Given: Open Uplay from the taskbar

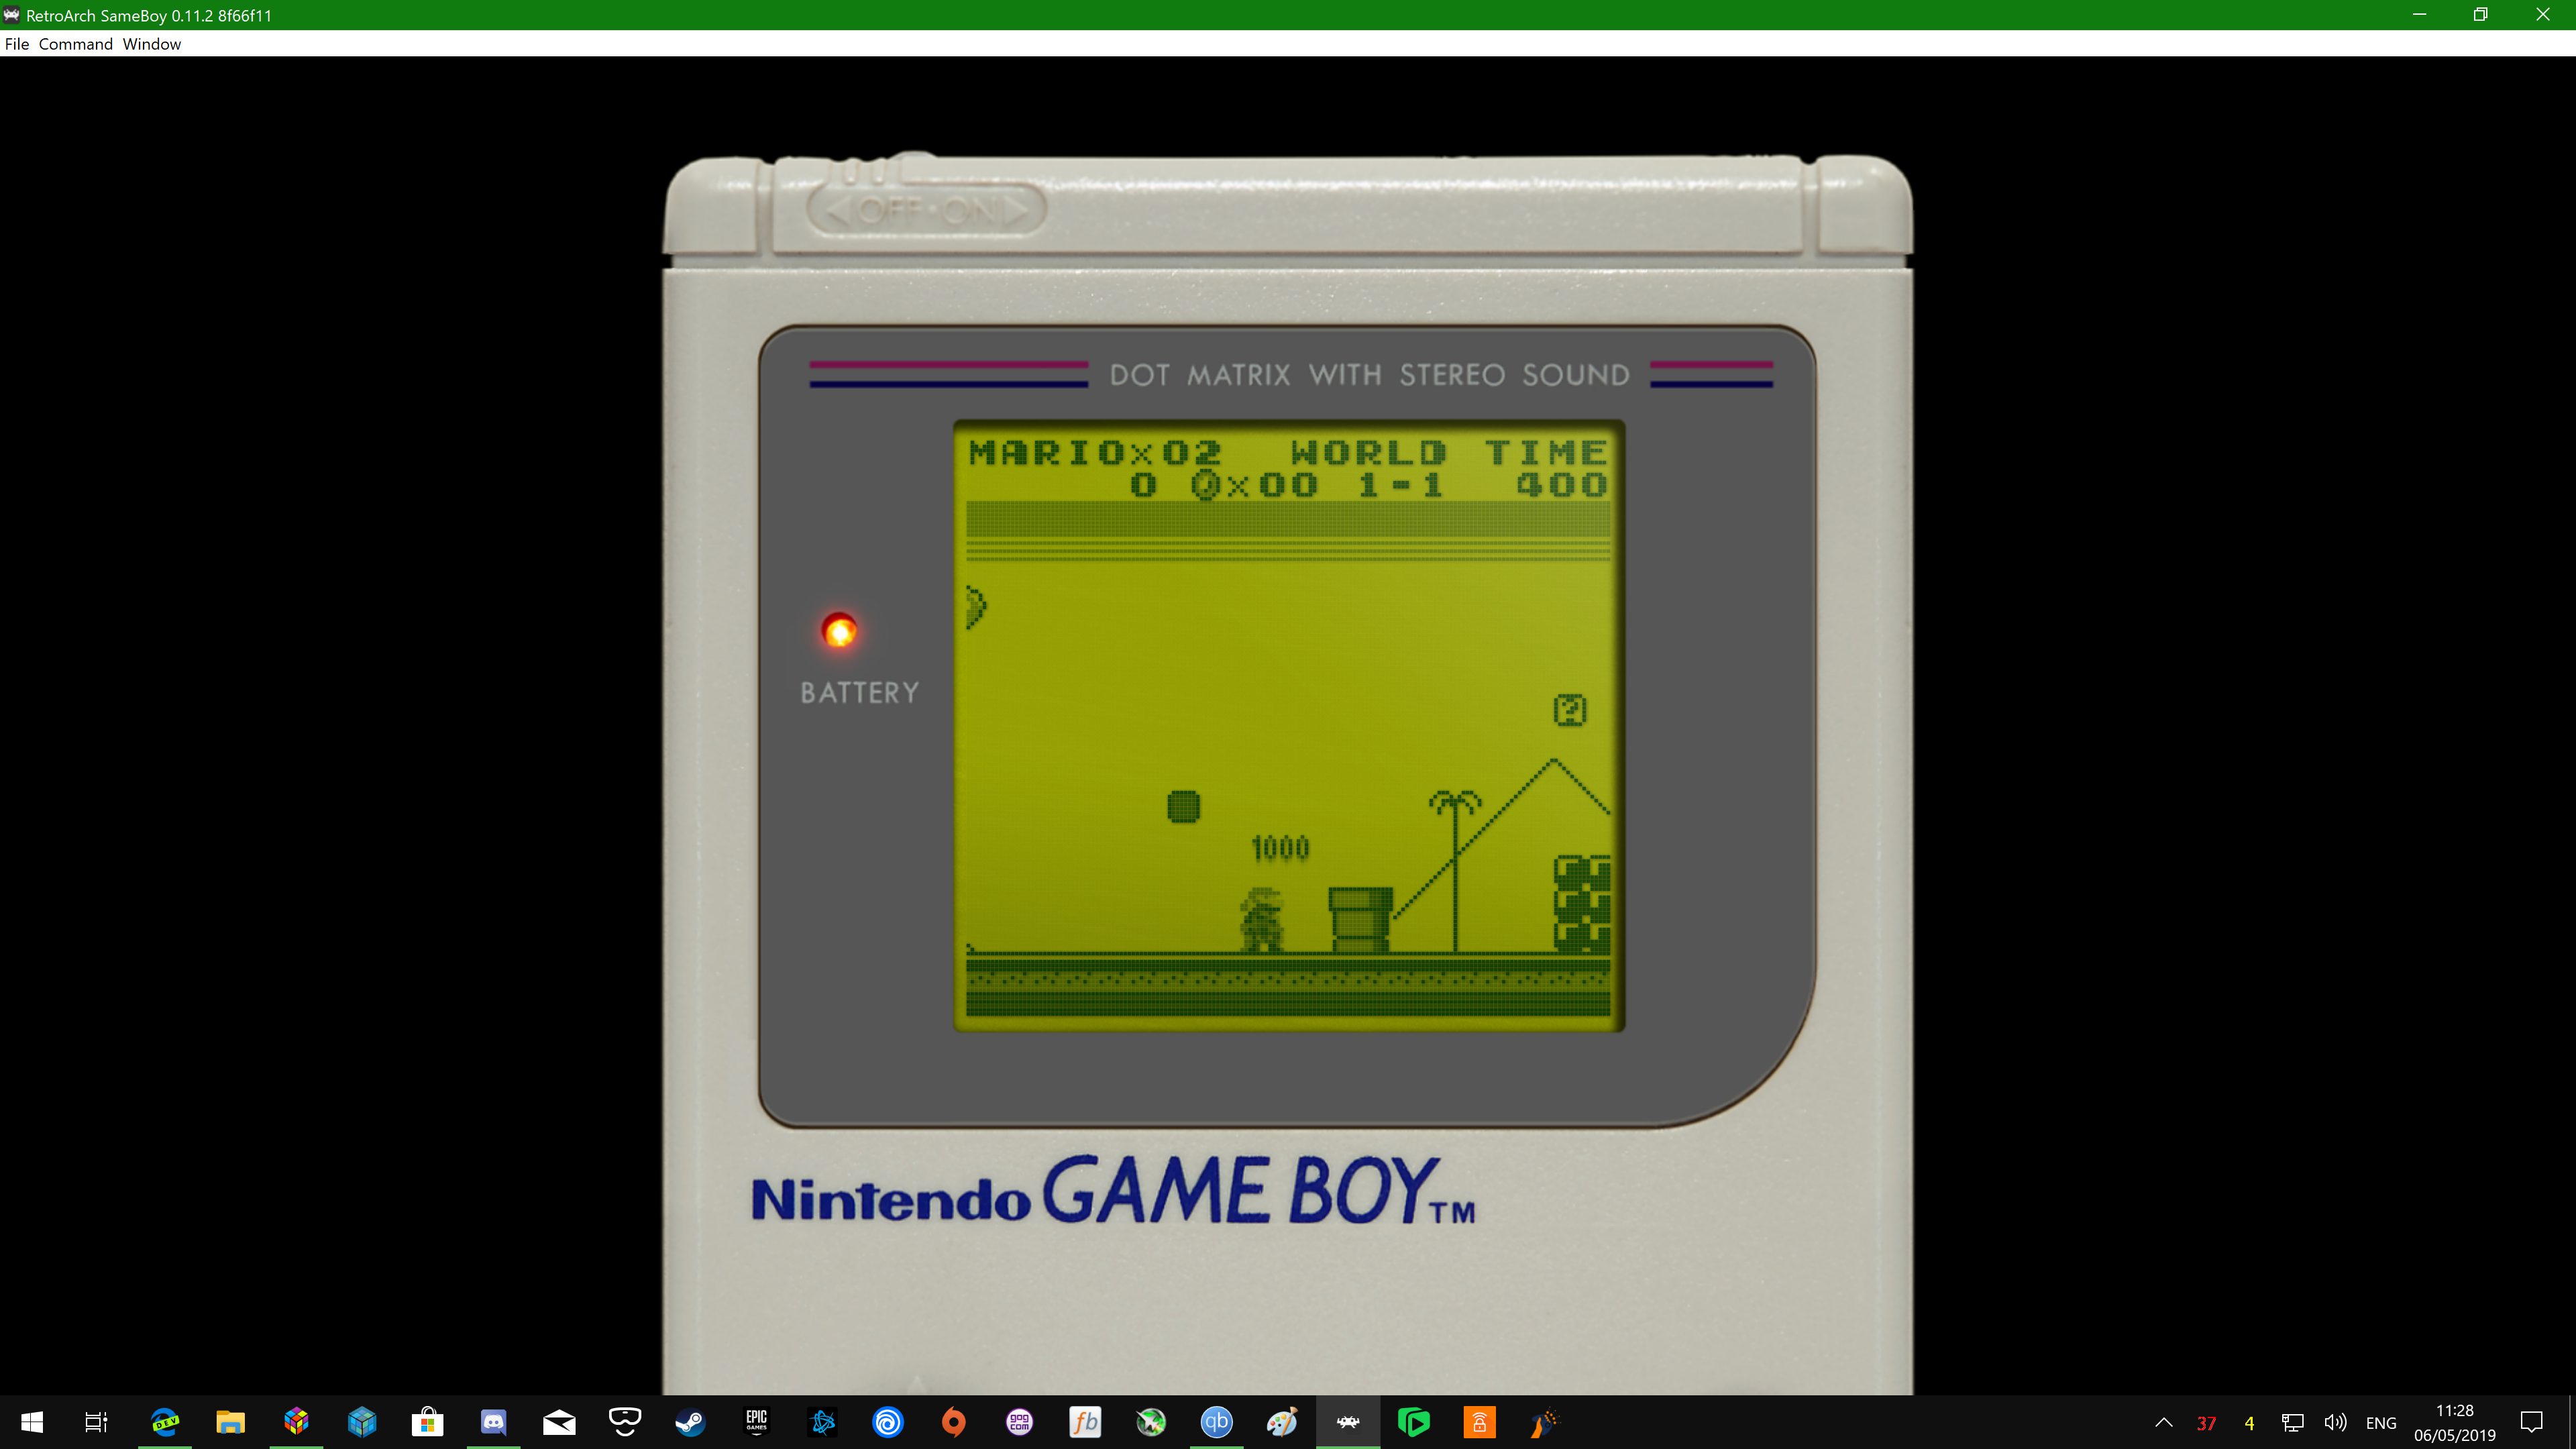Looking at the screenshot, I should (888, 1422).
